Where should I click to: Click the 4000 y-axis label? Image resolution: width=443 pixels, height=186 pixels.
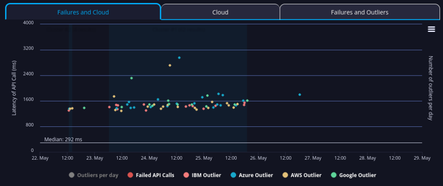[28, 23]
